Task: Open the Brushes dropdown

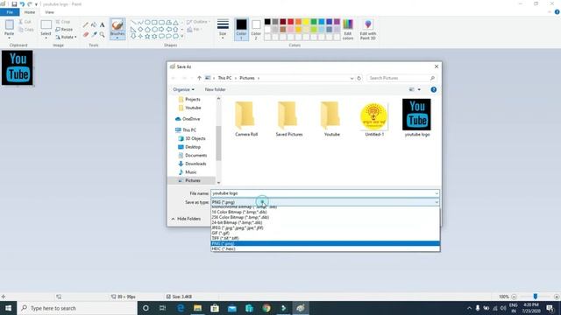Action: tap(117, 37)
